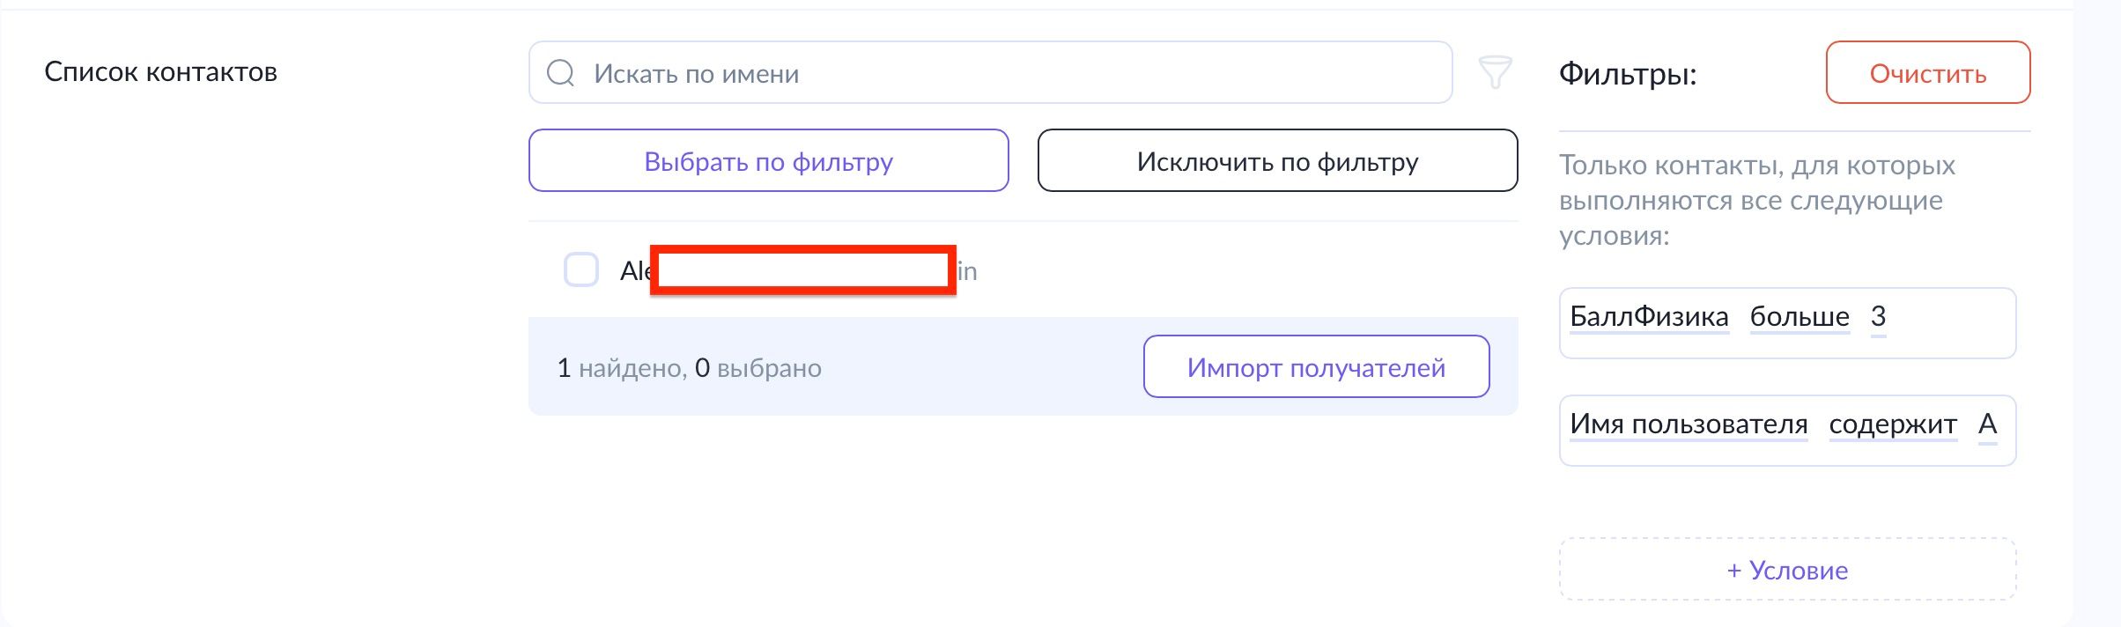Open the 'Имя пользователя' field dropdown
2121x627 pixels.
pyautogui.click(x=1689, y=424)
